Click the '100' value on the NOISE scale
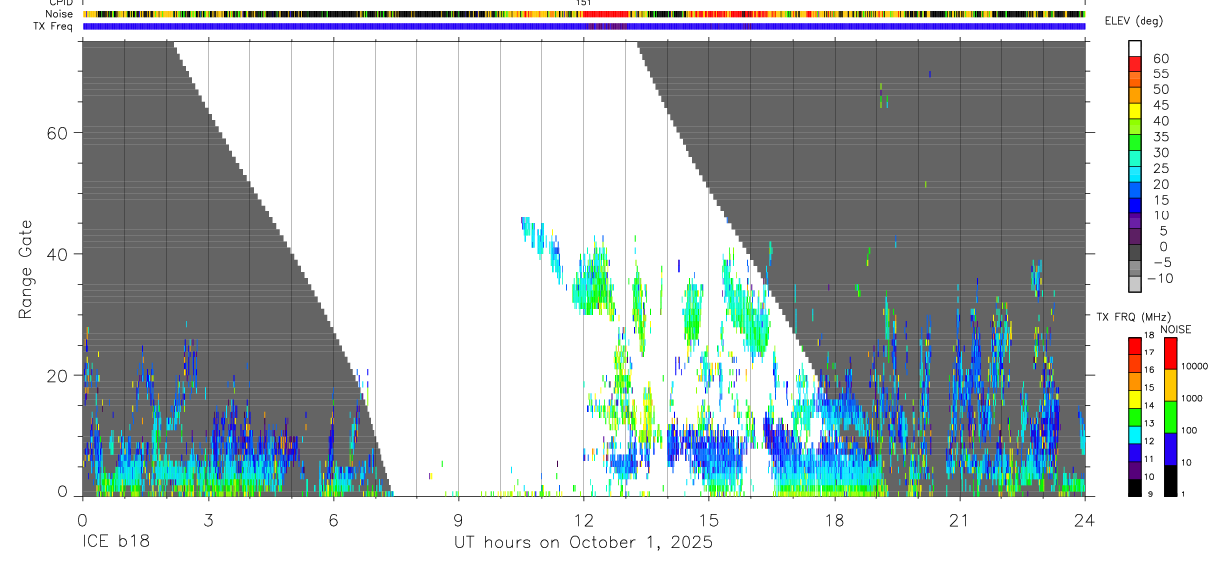This screenshot has width=1220, height=563. pyautogui.click(x=1189, y=431)
